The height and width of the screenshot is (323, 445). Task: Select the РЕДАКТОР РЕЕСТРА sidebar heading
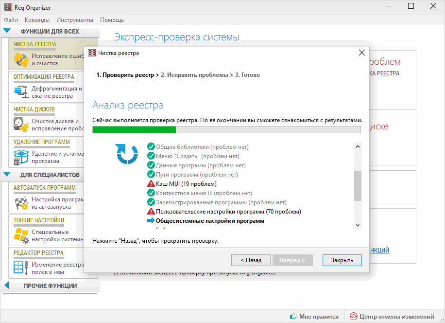tap(38, 253)
